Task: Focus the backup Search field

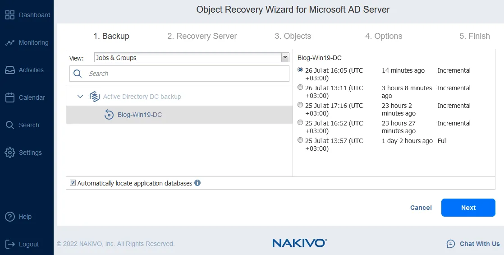Action: coord(185,74)
